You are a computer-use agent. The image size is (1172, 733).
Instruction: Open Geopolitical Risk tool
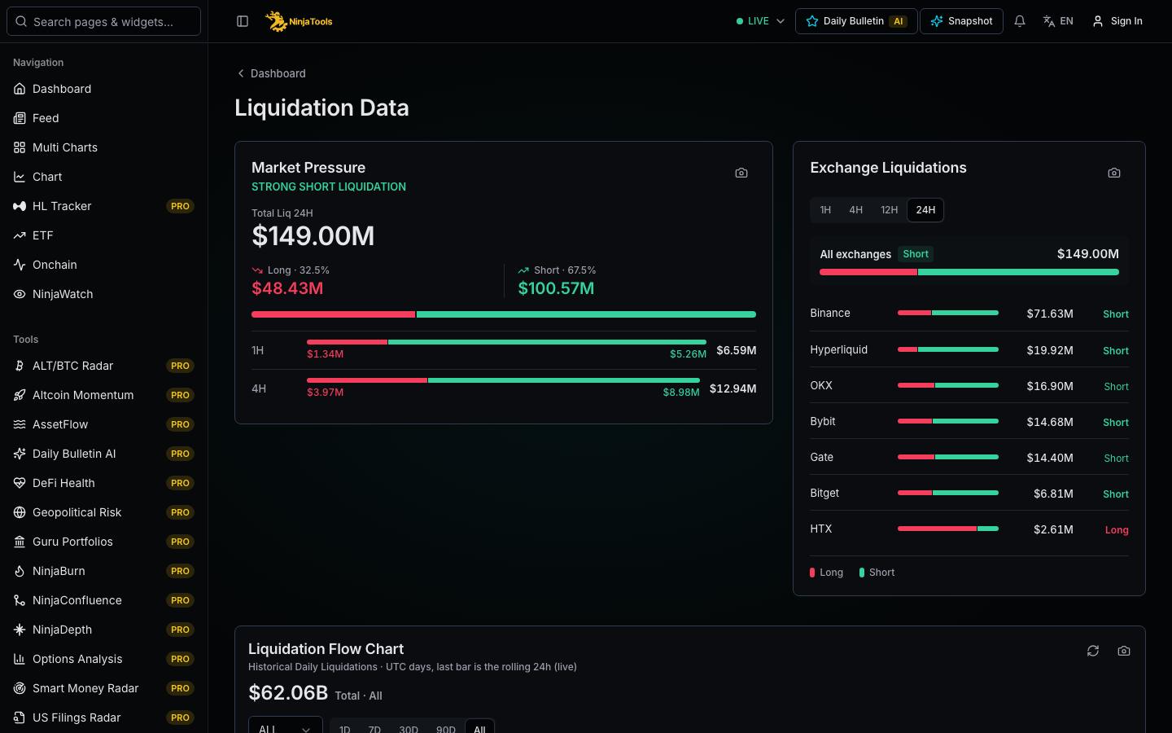coord(103,512)
